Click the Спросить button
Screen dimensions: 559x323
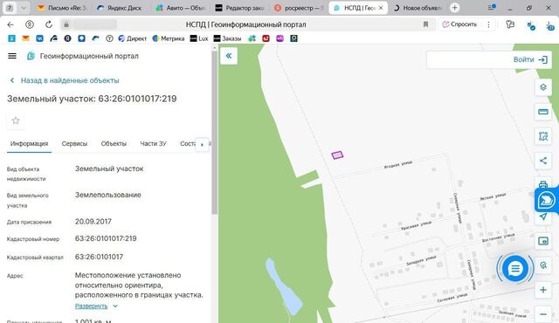coord(459,24)
